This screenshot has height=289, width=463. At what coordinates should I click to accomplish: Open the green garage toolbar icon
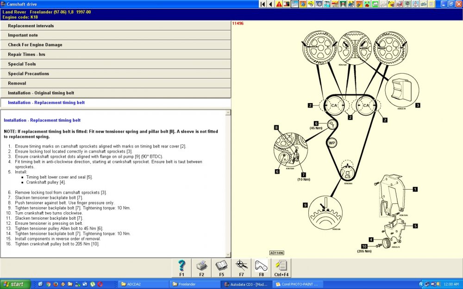343,4
